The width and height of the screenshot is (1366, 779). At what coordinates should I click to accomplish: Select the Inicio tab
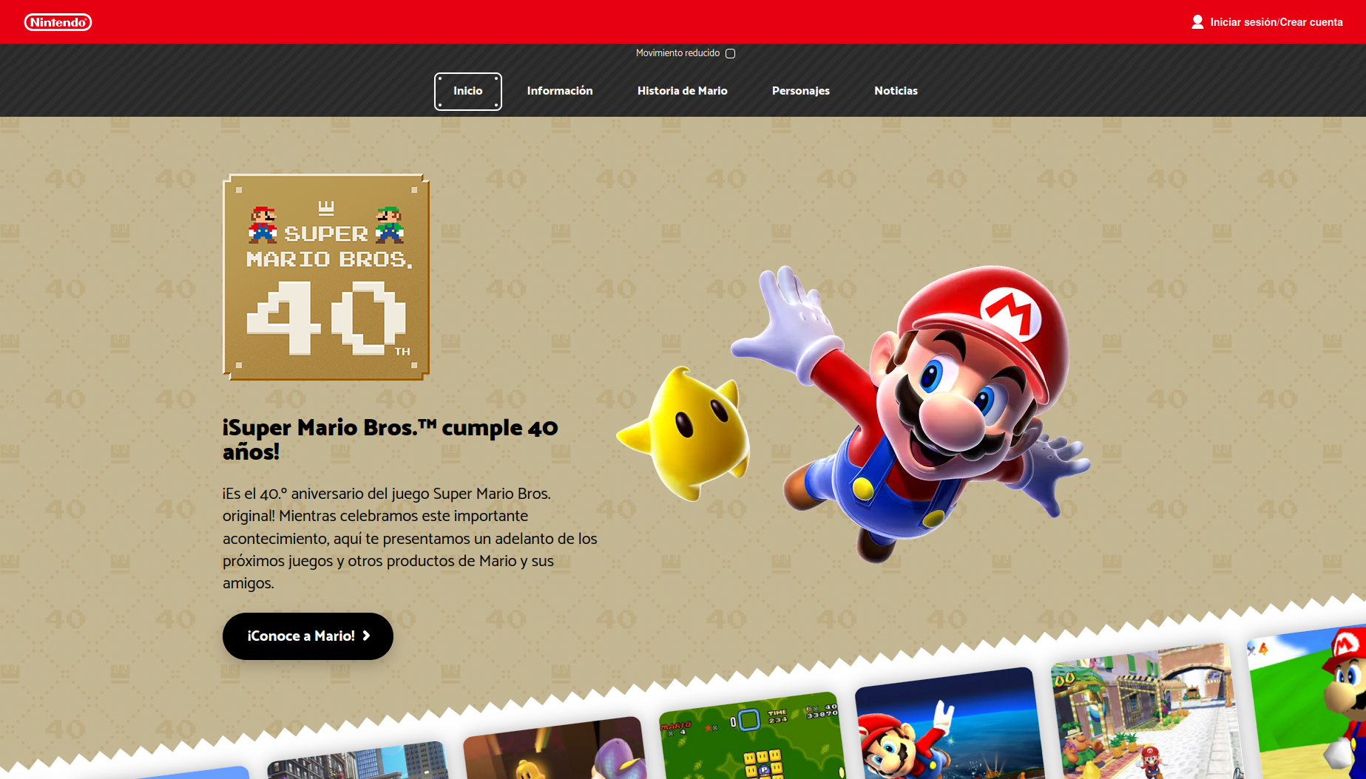coord(467,91)
